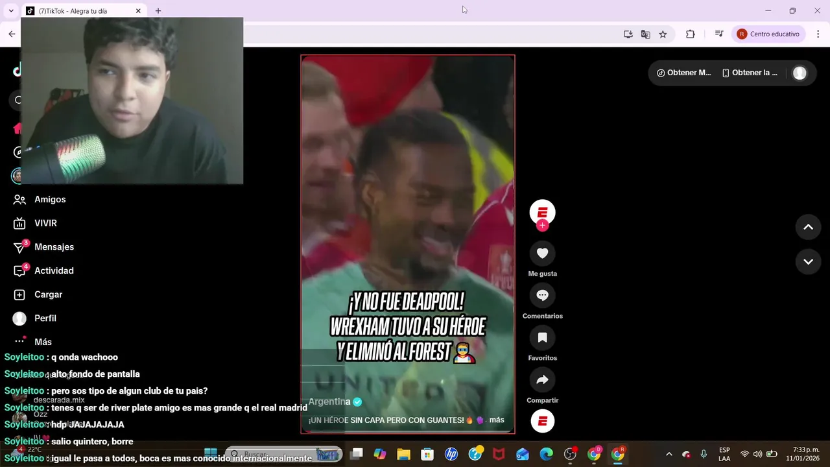The image size is (830, 467).
Task: Go to next video with down arrow
Action: click(808, 262)
